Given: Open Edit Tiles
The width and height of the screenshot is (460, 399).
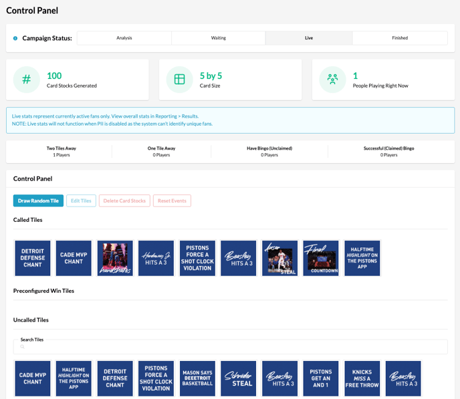Looking at the screenshot, I should (x=81, y=201).
